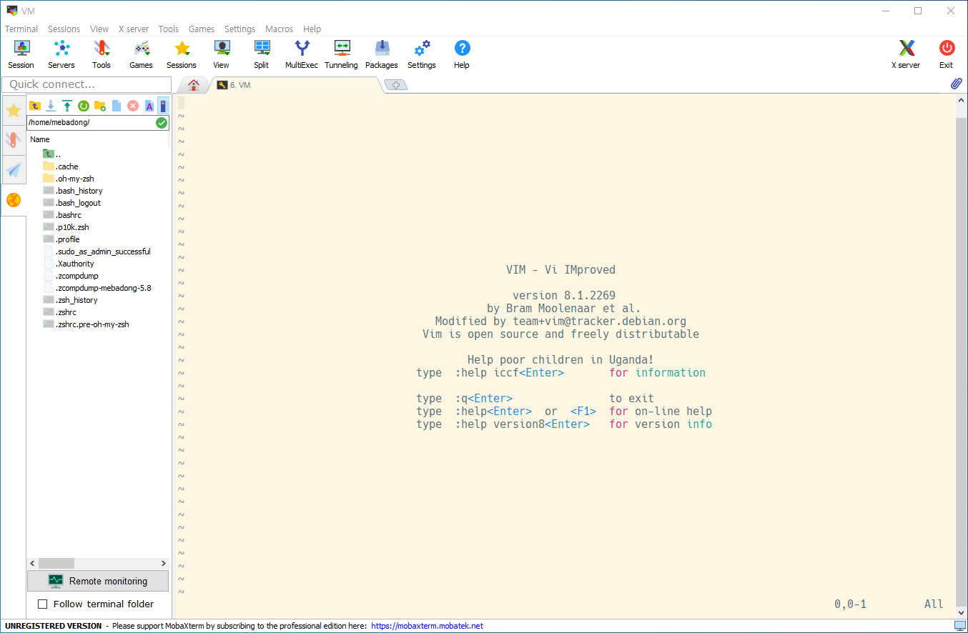
Task: Select the Macros paper-plane sidebar tab
Action: pos(14,169)
